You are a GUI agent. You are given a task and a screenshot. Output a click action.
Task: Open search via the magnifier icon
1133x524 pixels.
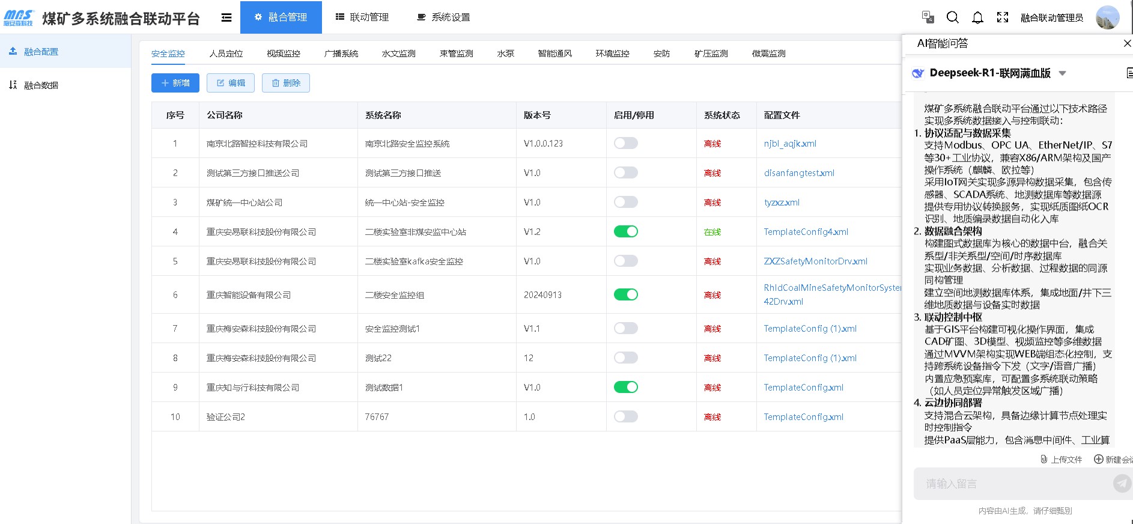[x=953, y=17]
